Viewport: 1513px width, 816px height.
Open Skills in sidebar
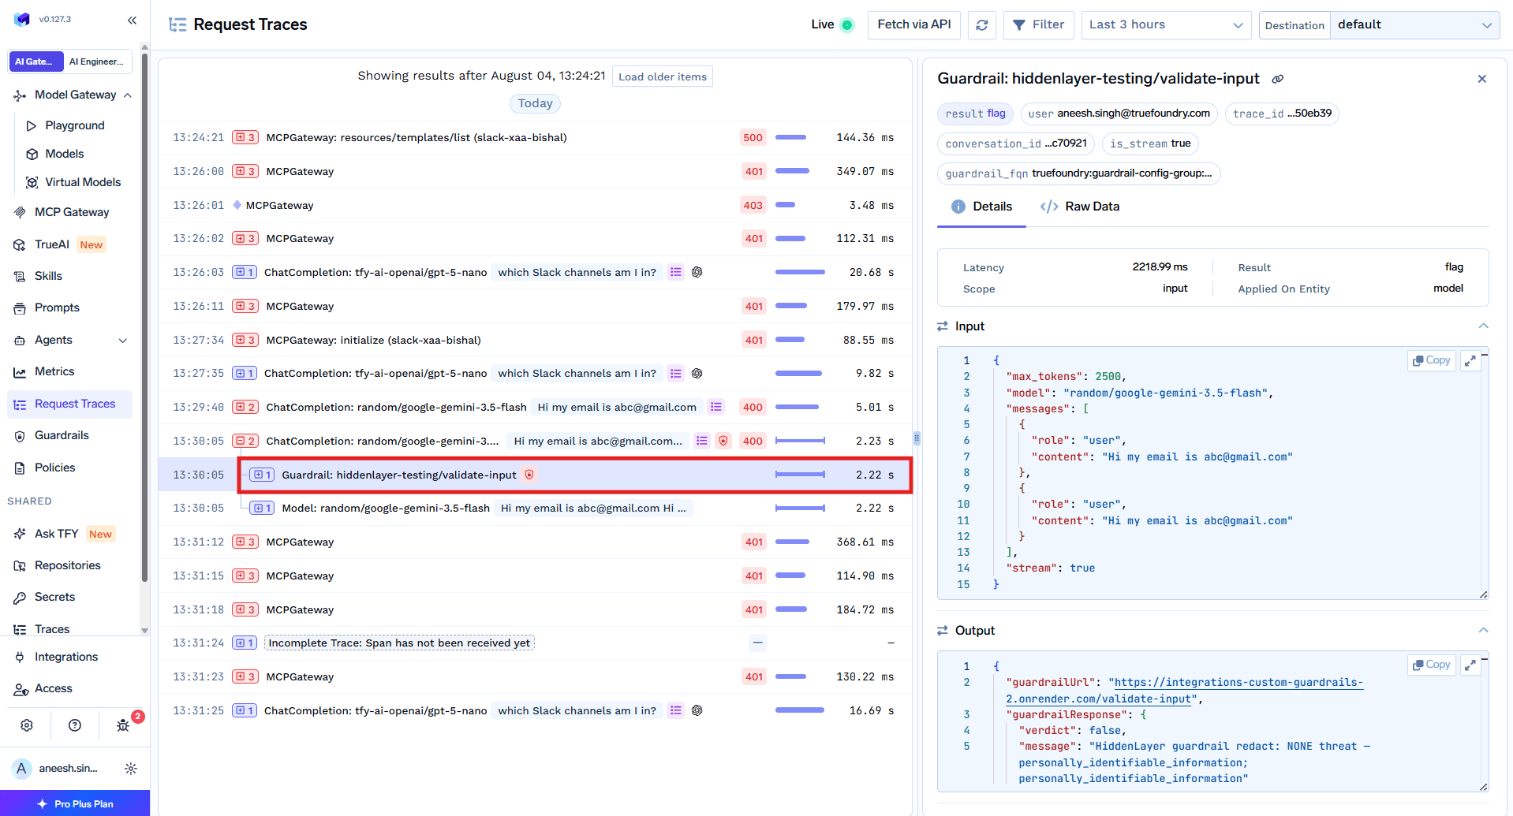point(48,276)
